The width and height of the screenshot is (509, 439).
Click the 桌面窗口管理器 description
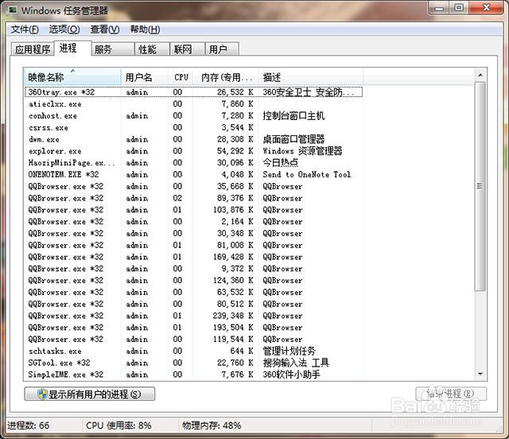click(x=293, y=139)
